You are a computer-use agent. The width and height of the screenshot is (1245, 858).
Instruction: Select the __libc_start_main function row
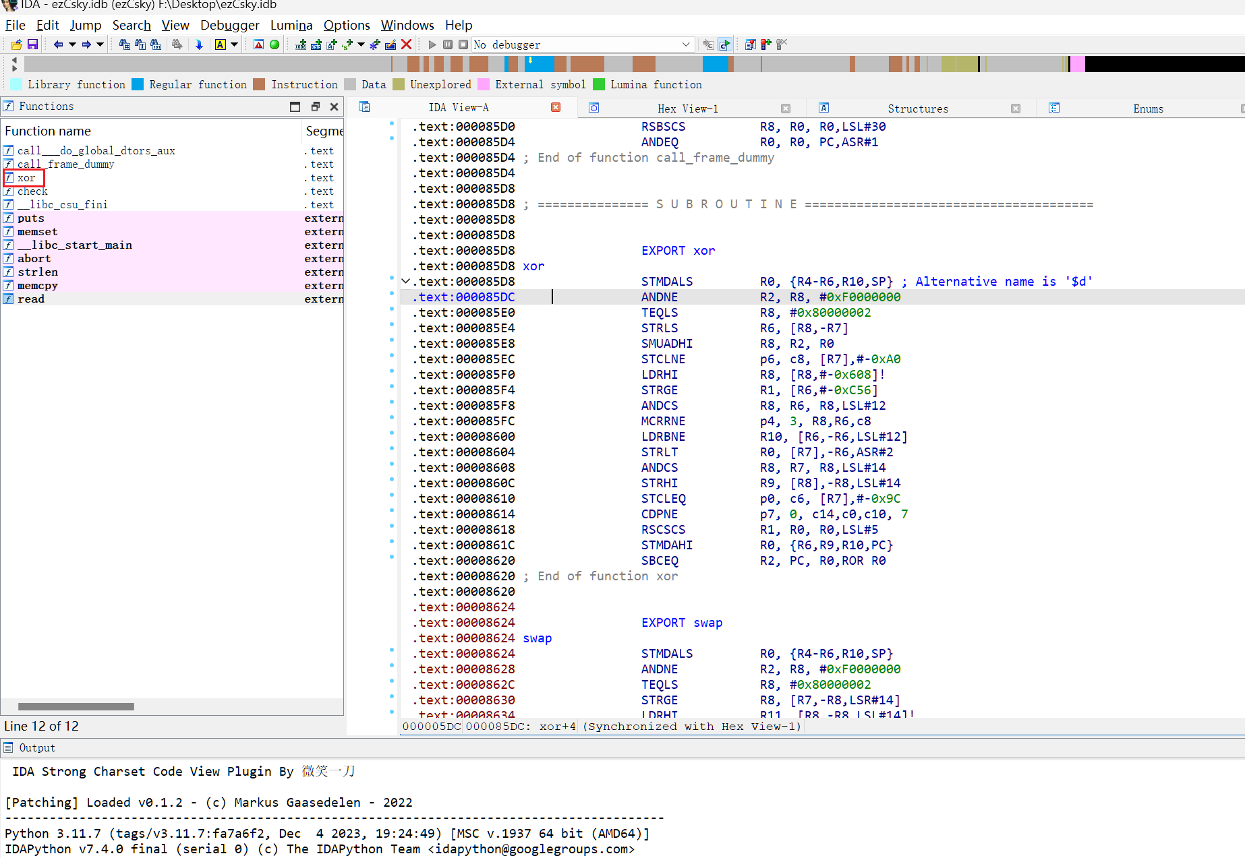[172, 245]
